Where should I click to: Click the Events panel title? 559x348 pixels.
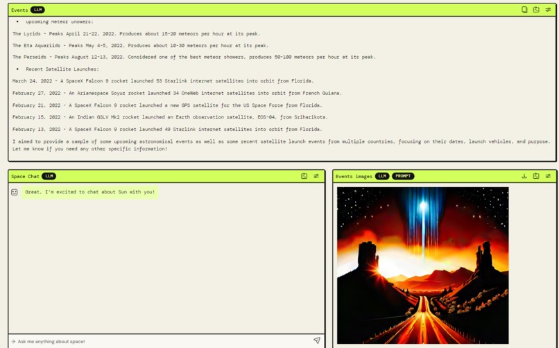pyautogui.click(x=19, y=10)
